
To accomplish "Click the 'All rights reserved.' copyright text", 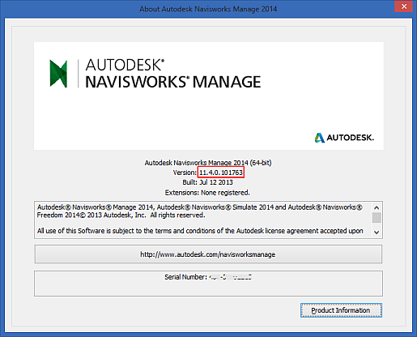I will [177, 215].
